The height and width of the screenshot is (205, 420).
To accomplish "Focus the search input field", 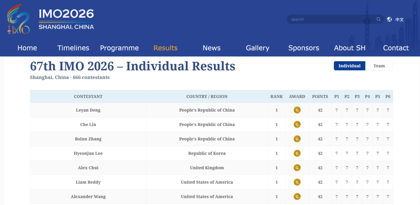I will click(332, 19).
